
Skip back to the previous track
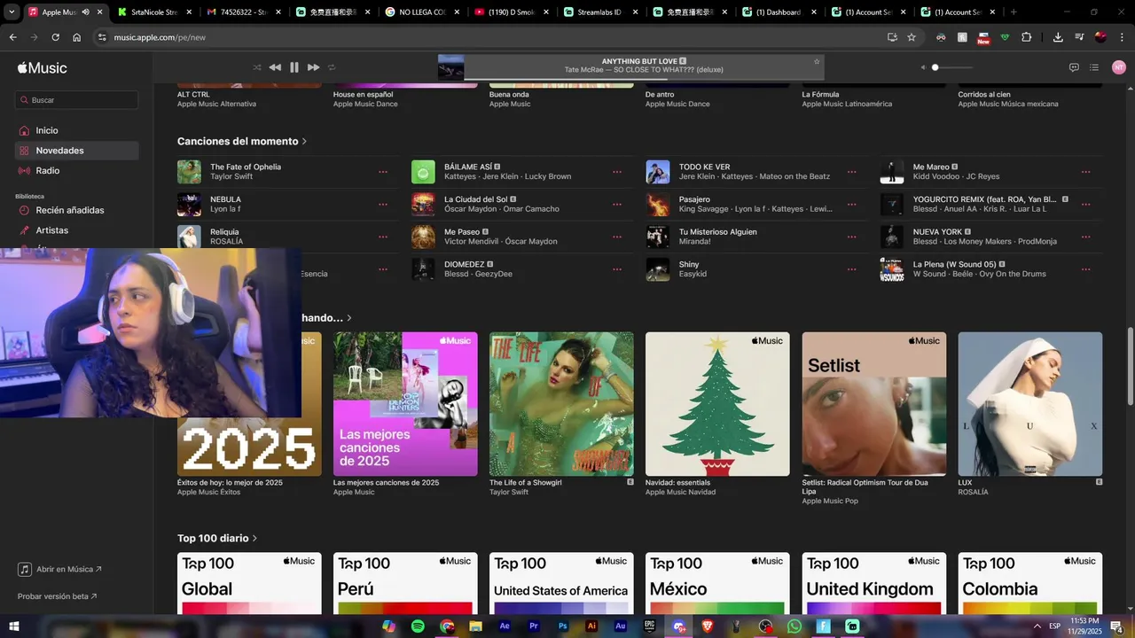click(x=275, y=67)
